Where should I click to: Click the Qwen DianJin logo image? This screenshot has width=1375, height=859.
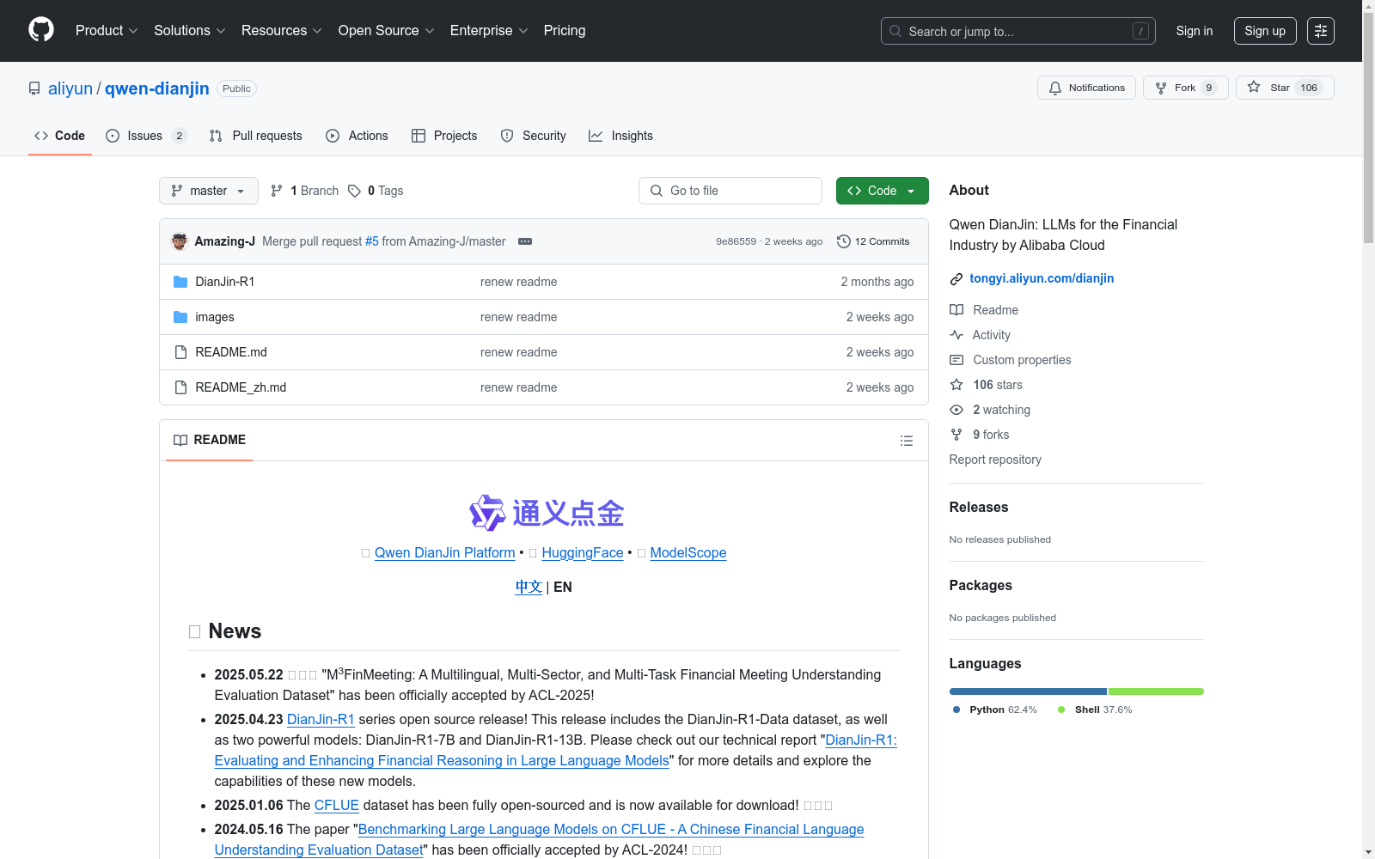point(547,513)
